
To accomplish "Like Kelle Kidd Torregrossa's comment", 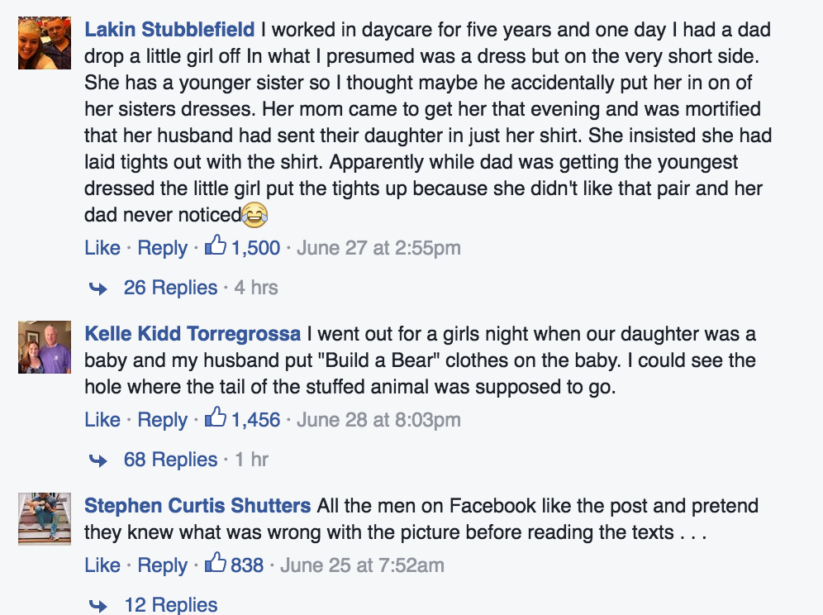I will (x=102, y=419).
